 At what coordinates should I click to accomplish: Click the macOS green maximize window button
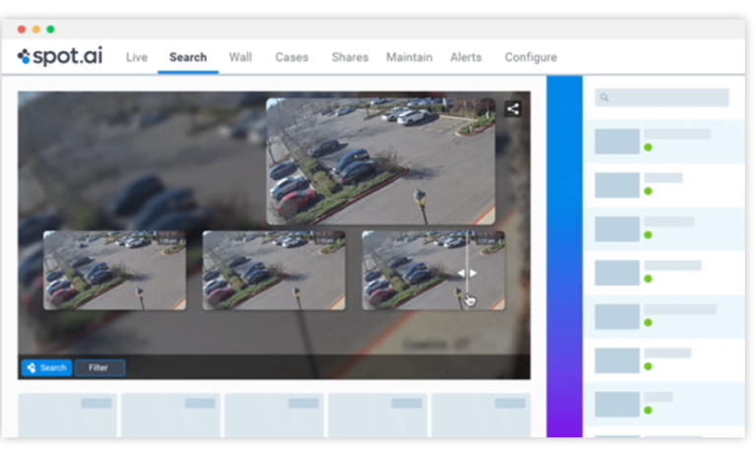pos(50,30)
